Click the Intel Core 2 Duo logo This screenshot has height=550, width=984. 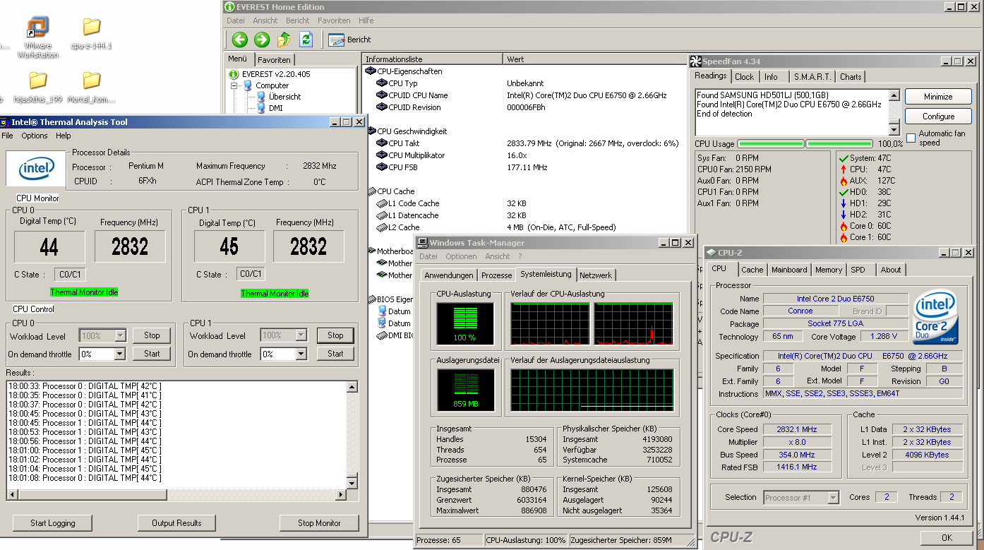coord(936,316)
